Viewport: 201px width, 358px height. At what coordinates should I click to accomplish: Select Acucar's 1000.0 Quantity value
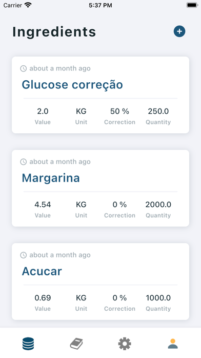158,298
